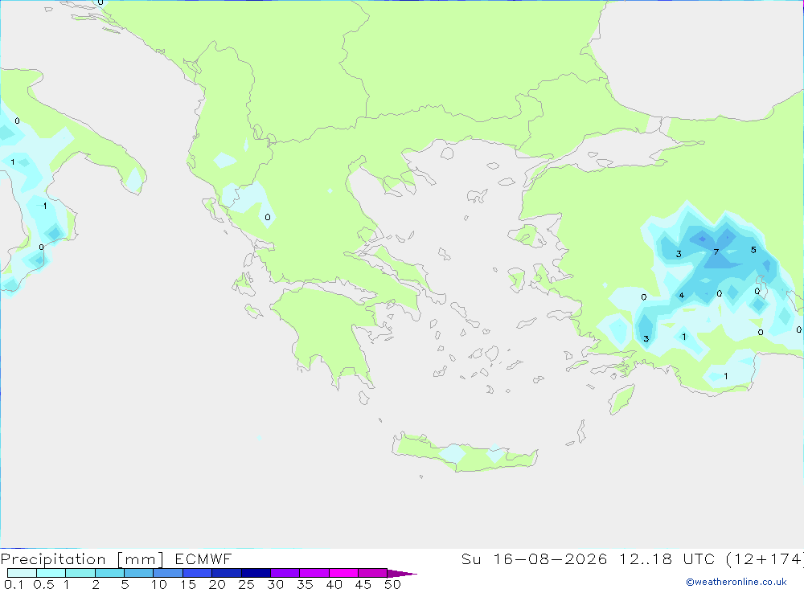Image resolution: width=804 pixels, height=589 pixels.
Task: Click the 'ECMWF' model label
Action: click(203, 559)
